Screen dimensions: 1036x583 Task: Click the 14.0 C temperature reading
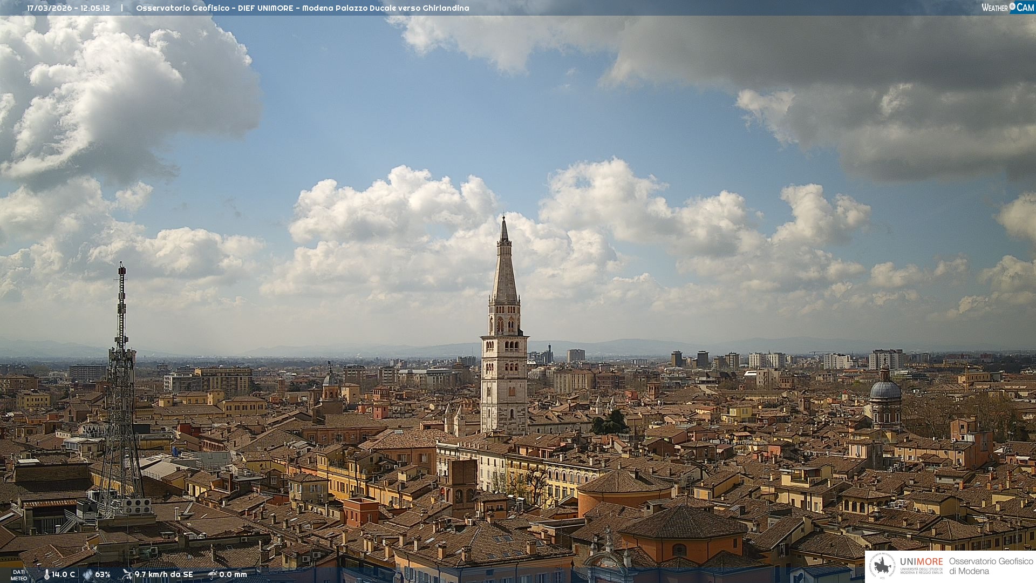click(63, 574)
